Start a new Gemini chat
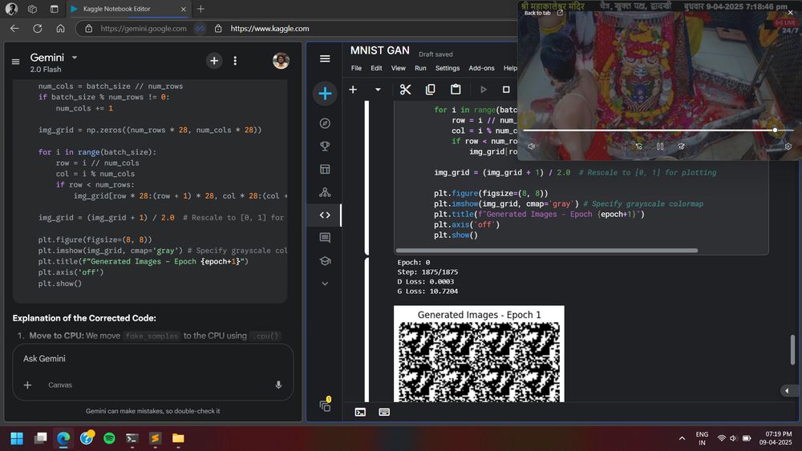 click(214, 61)
